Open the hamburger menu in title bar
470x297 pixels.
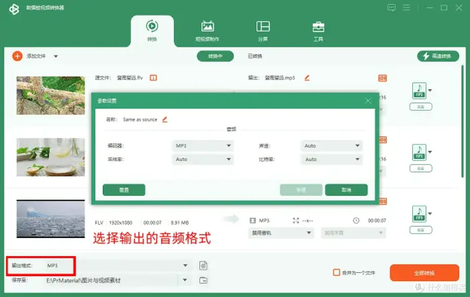pyautogui.click(x=406, y=7)
